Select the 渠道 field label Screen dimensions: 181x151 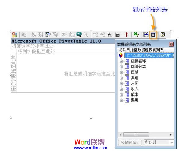[135, 78]
